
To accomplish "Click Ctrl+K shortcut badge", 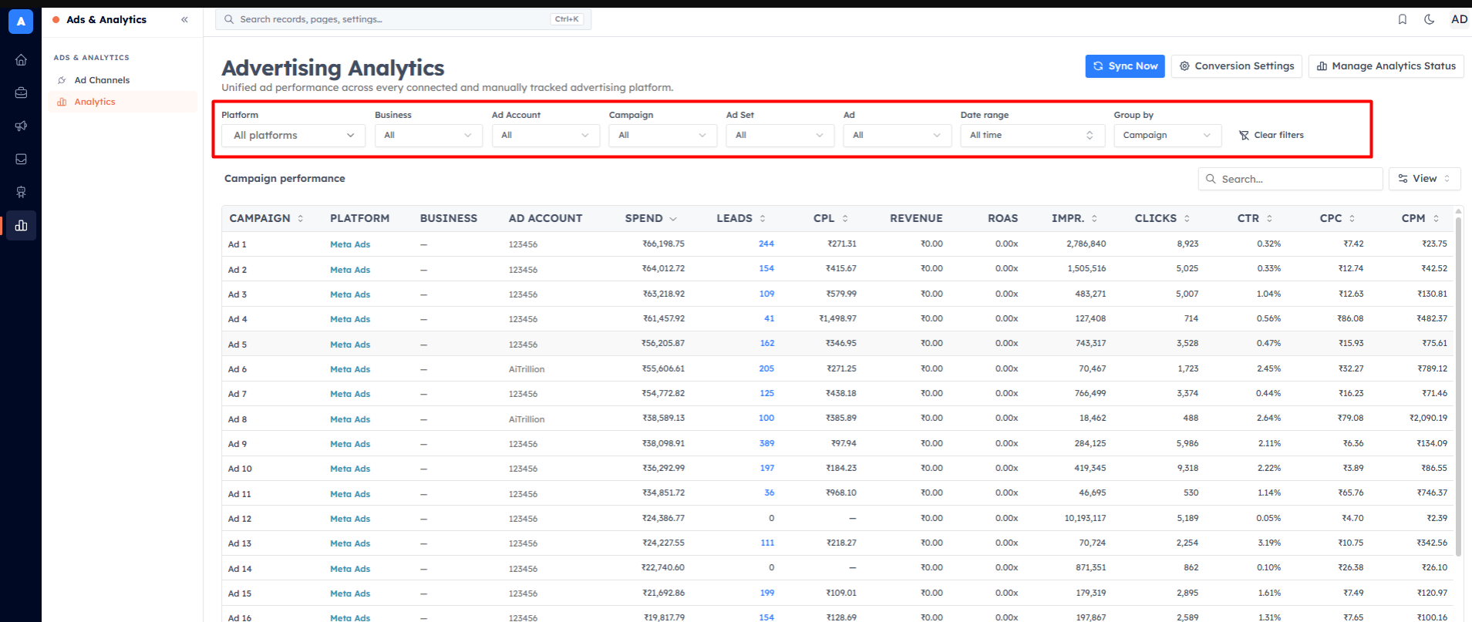I will [x=567, y=19].
